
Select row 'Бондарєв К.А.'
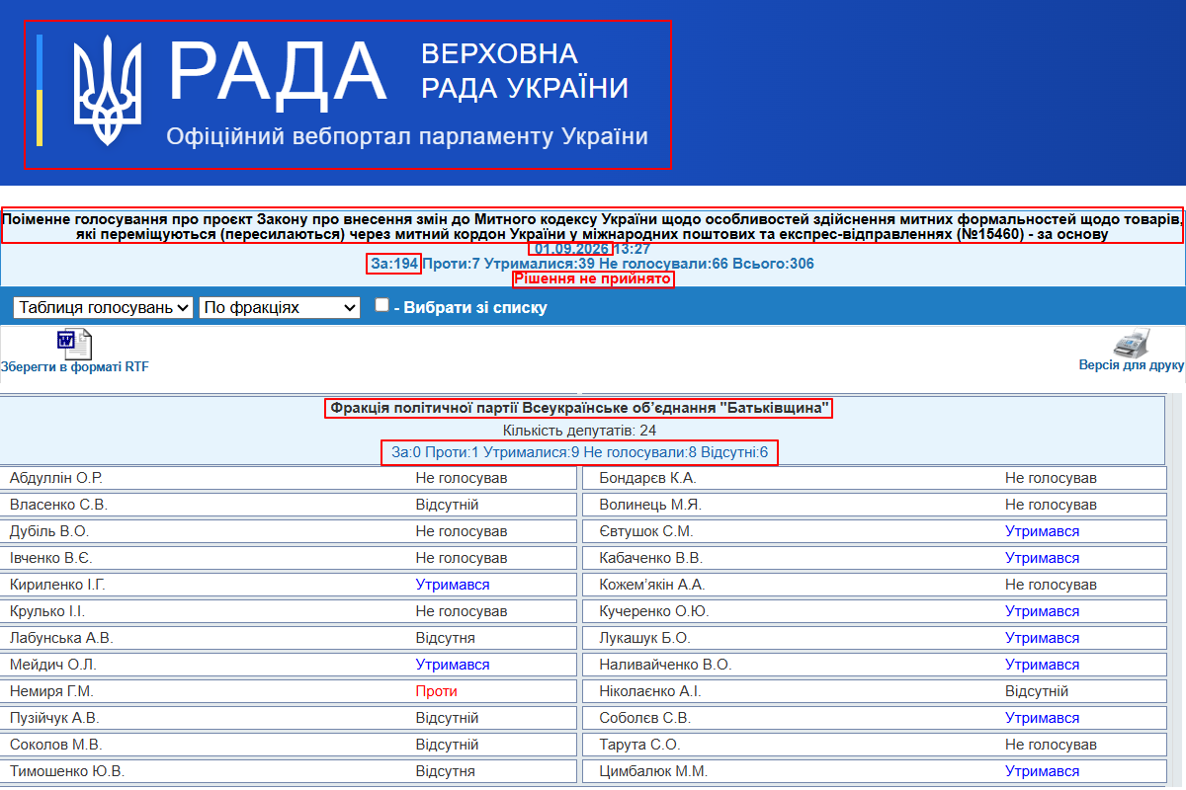pos(874,478)
